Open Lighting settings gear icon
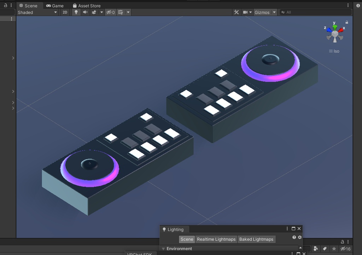The image size is (362, 255). [300, 237]
